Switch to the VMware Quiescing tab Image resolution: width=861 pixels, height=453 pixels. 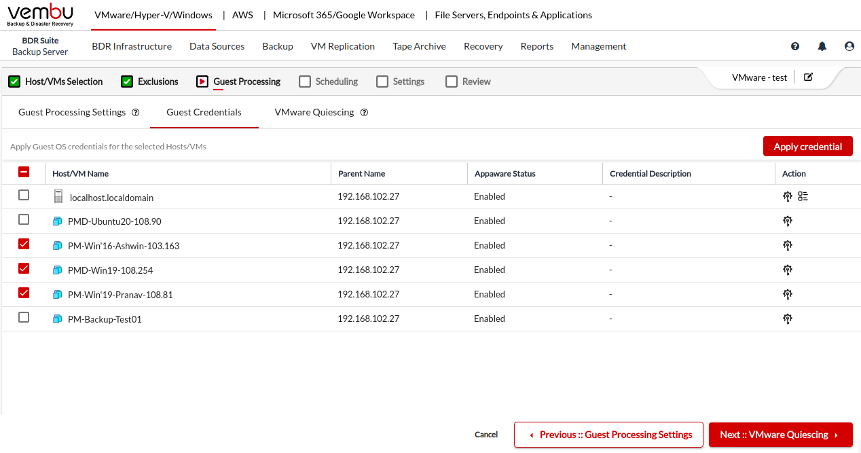[314, 112]
